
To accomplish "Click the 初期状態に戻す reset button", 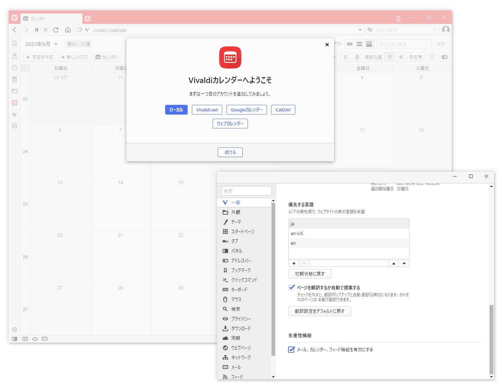I will point(310,274).
